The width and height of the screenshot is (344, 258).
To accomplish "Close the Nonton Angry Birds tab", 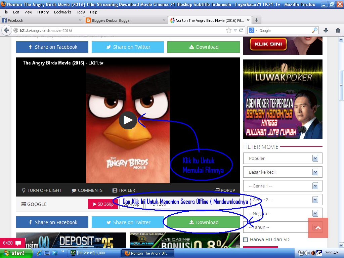I will click(x=248, y=20).
